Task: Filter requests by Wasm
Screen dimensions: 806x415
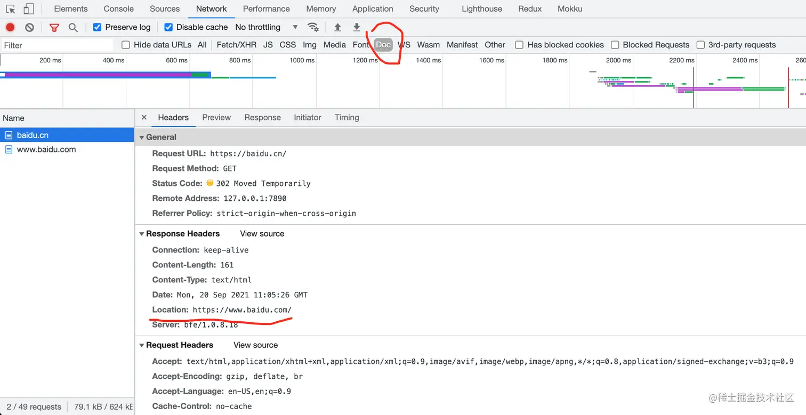Action: (429, 45)
